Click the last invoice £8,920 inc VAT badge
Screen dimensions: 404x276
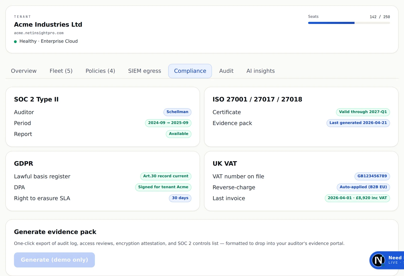(357, 198)
